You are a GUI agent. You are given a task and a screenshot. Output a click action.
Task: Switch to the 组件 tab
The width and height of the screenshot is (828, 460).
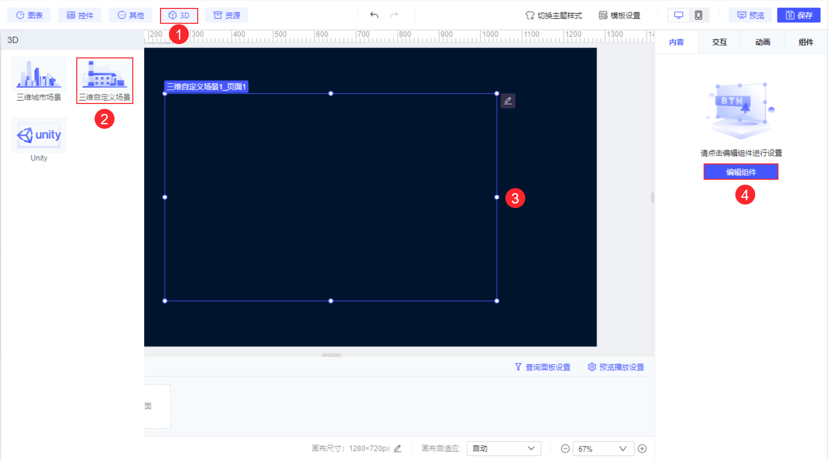tap(806, 42)
